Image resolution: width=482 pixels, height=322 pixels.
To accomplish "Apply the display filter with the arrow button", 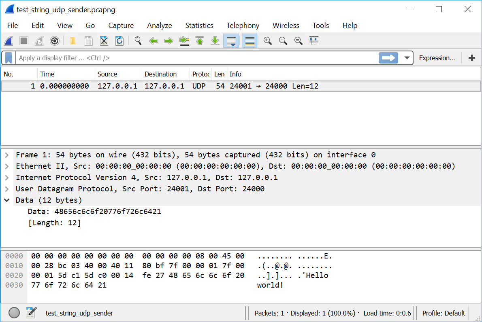I will coord(388,58).
